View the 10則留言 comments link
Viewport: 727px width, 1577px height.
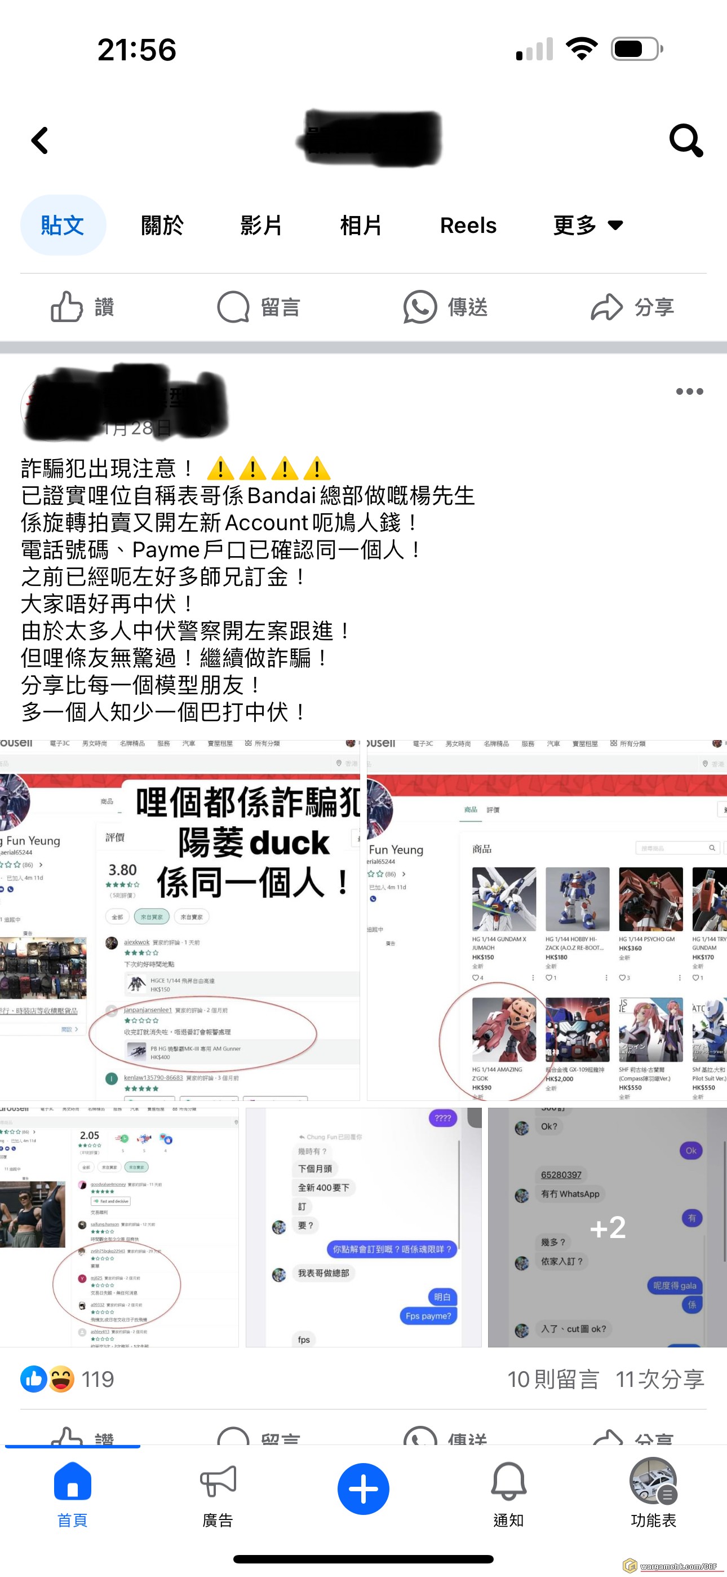(x=553, y=1380)
